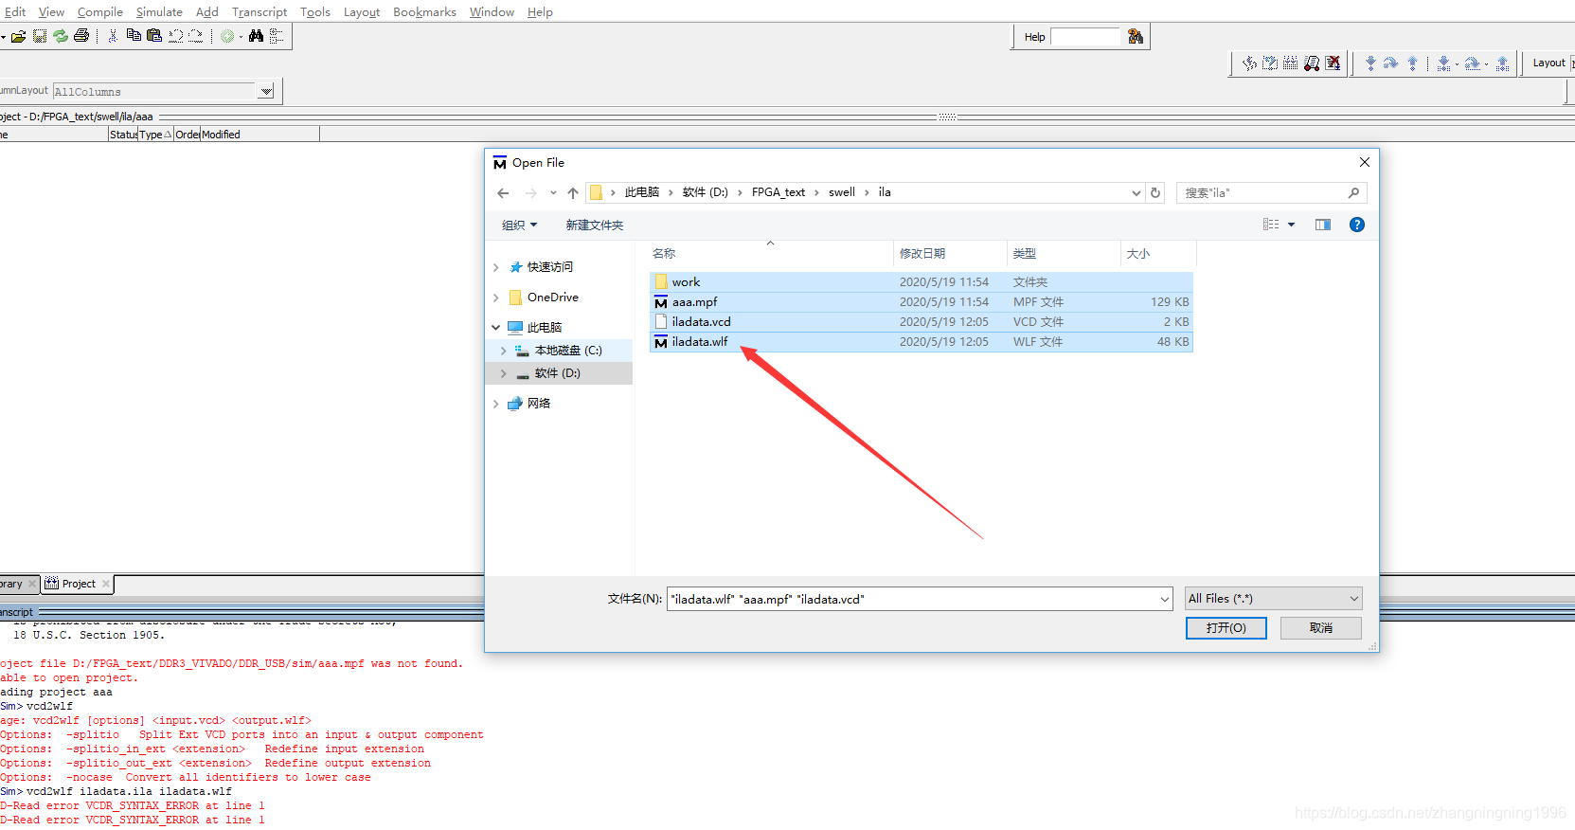Viewport: 1575px width, 830px height.
Task: Select 软件 (D:) in navigation tree
Action: [558, 373]
